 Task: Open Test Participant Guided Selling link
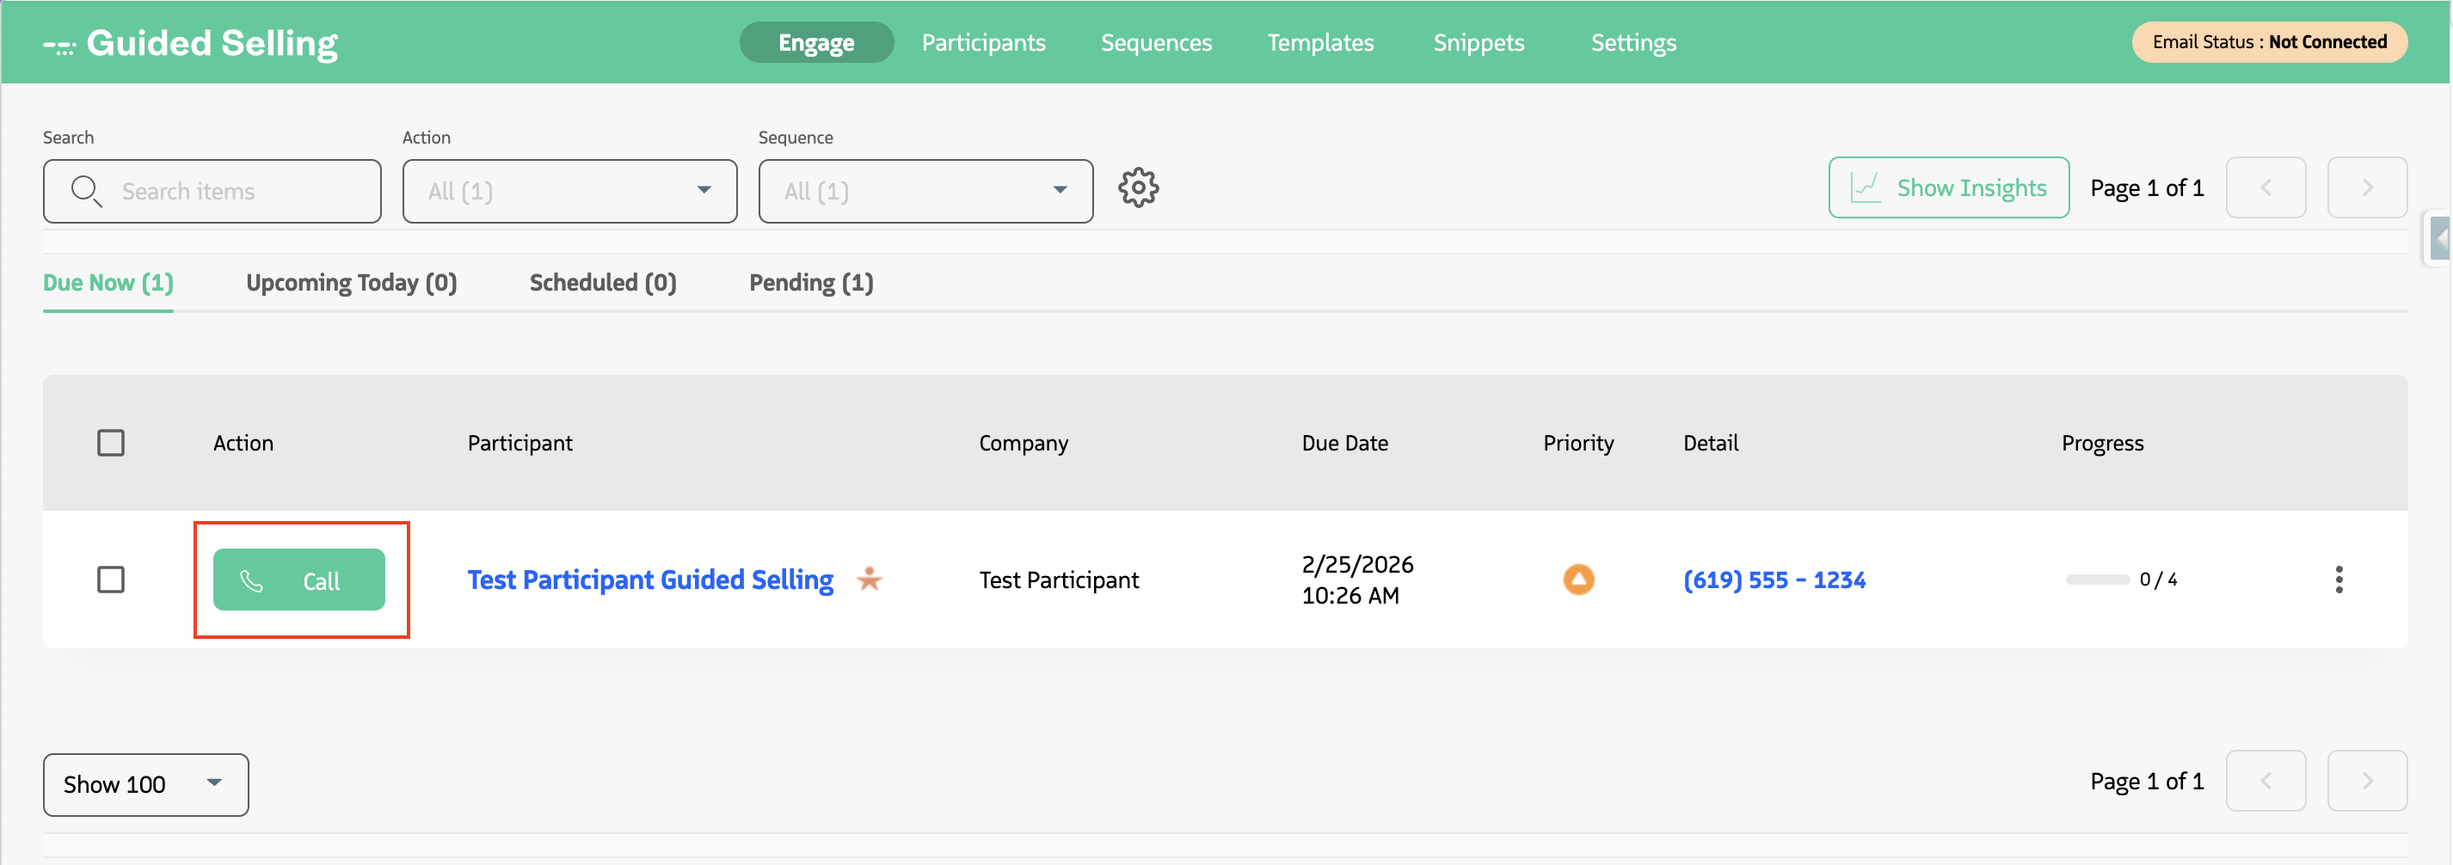[649, 580]
